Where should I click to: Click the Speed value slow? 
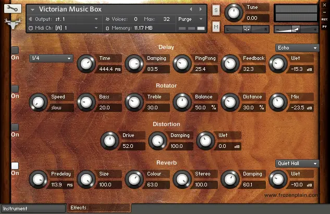[x=61, y=108]
